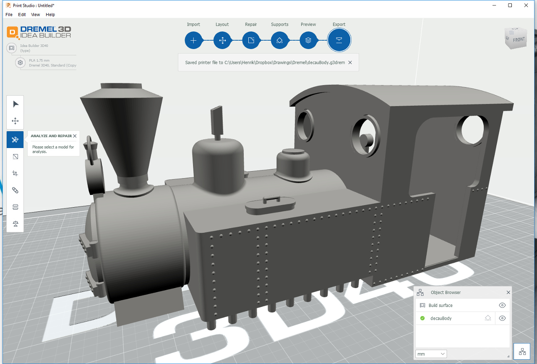The image size is (537, 364).
Task: Close the Object Browser panel
Action: click(508, 292)
